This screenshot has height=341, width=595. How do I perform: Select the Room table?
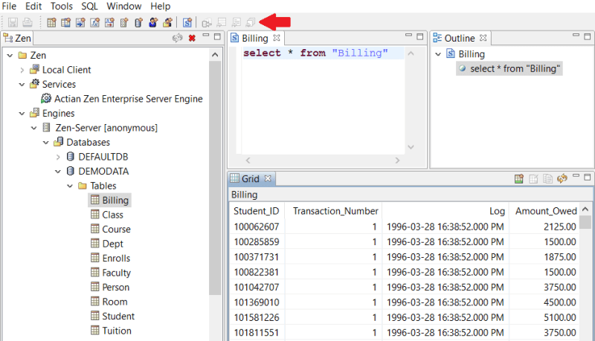109,302
